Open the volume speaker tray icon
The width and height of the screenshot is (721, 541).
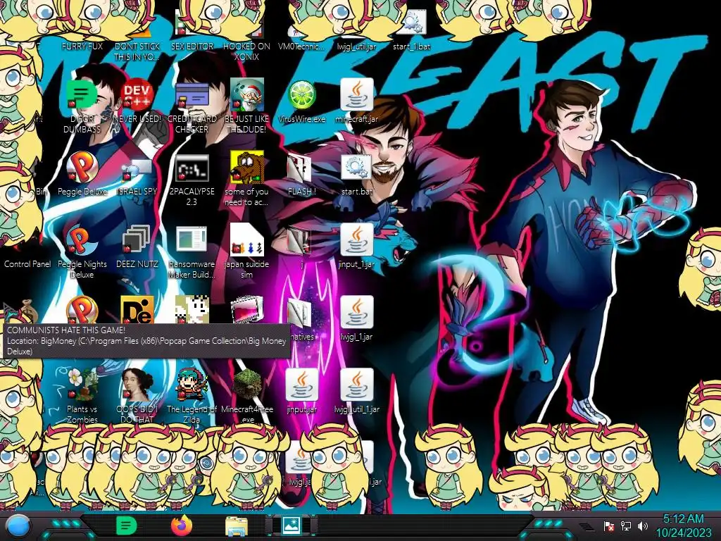tap(643, 526)
